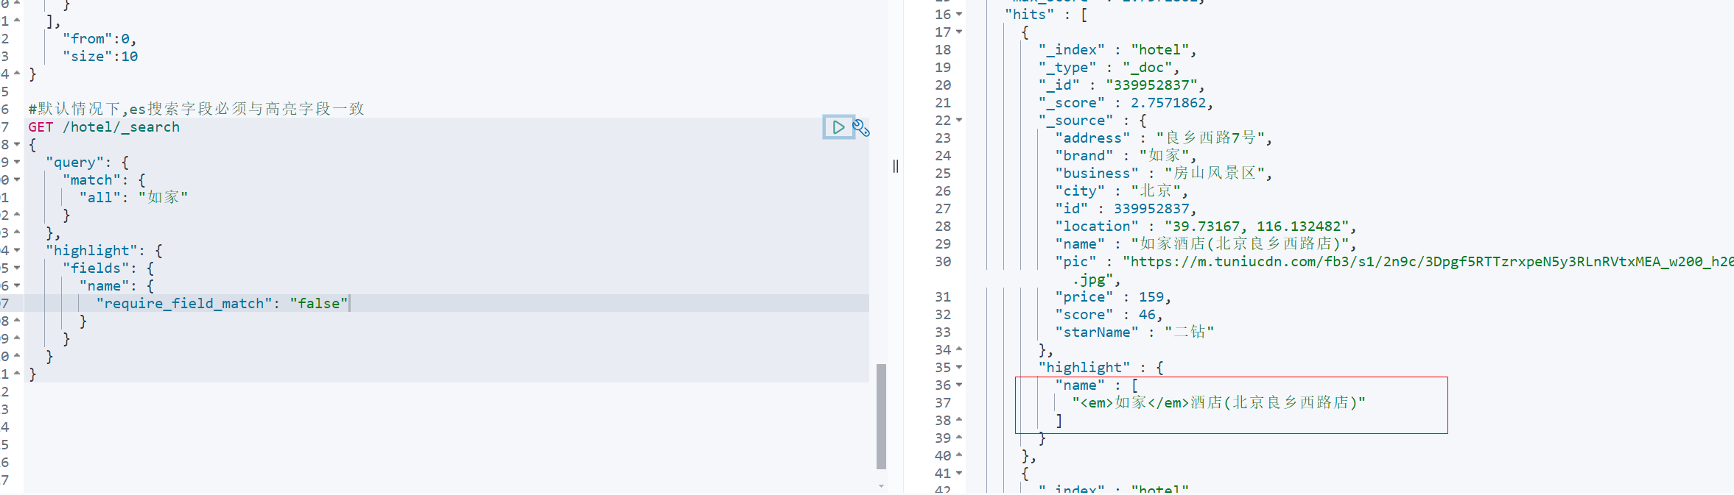Collapse the fold arrow beside the left "highlight" line
1734x495 pixels.
click(x=17, y=250)
